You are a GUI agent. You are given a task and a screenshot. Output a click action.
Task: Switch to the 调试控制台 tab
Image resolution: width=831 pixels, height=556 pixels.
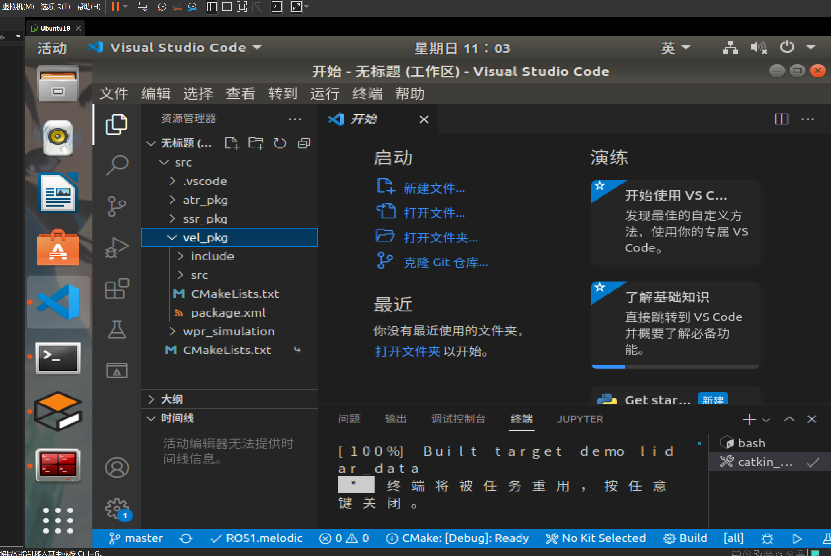click(458, 419)
